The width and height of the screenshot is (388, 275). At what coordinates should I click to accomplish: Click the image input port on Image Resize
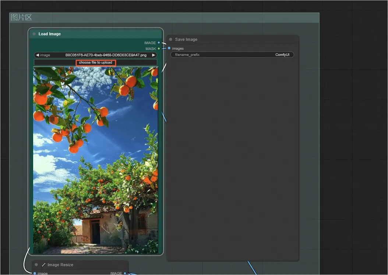35,273
